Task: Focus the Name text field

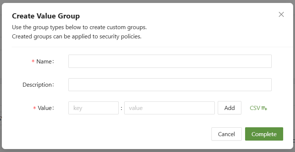Action: (170, 61)
